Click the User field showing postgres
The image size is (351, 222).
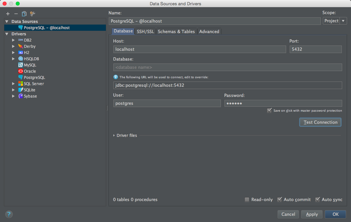167,103
